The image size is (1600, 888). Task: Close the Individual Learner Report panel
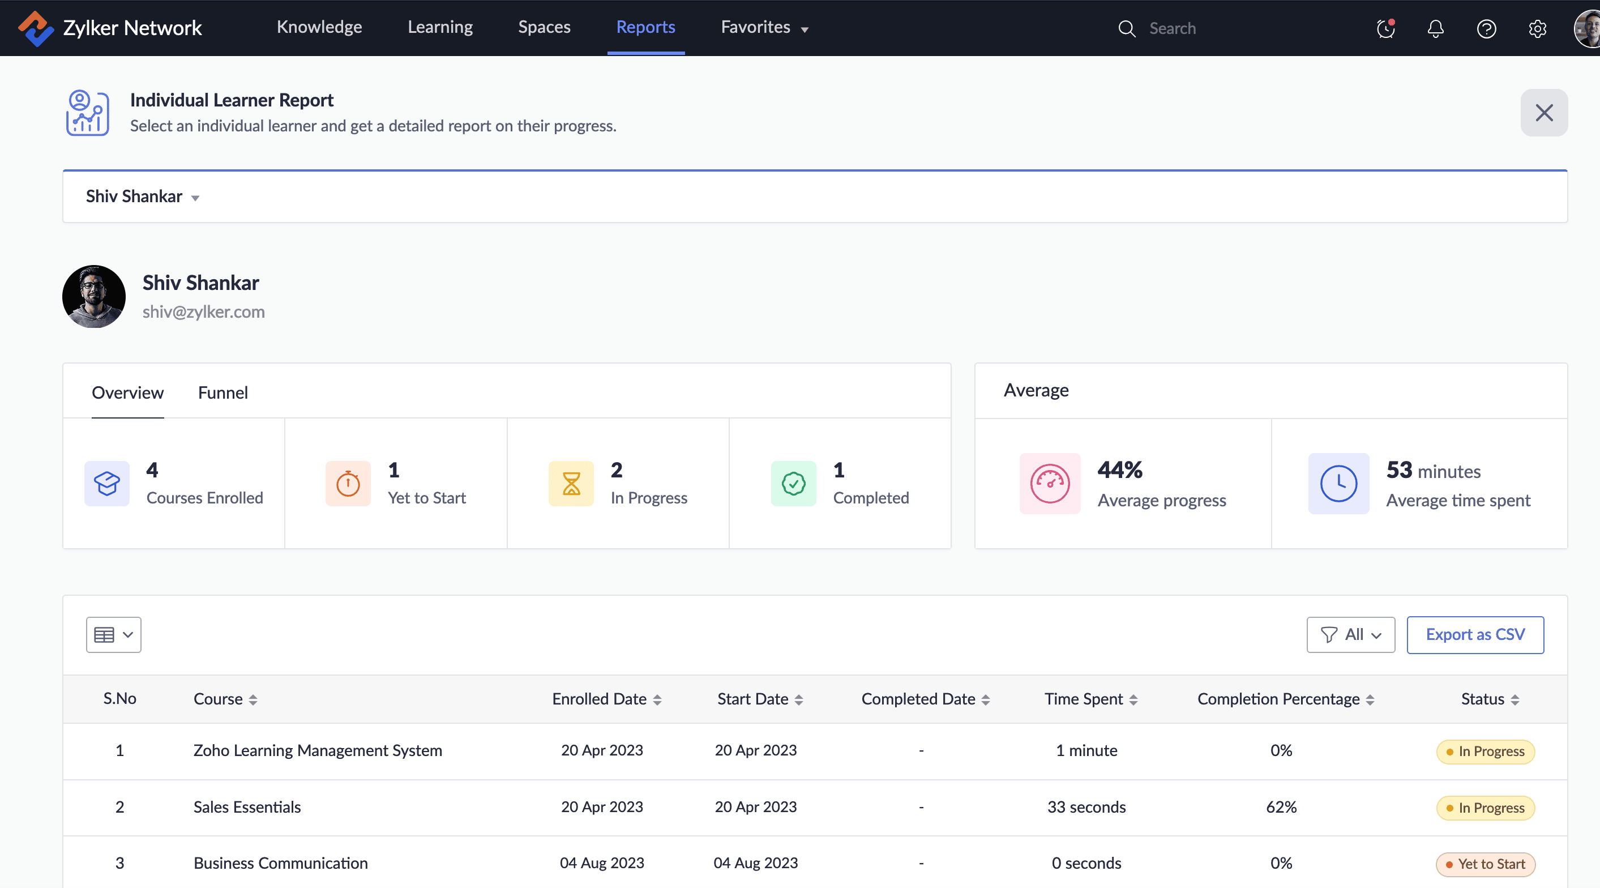click(1544, 113)
